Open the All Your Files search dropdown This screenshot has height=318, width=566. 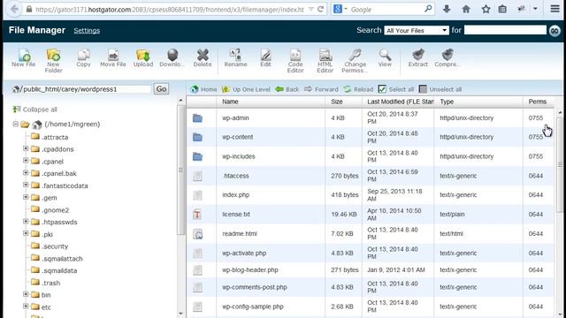point(417,31)
